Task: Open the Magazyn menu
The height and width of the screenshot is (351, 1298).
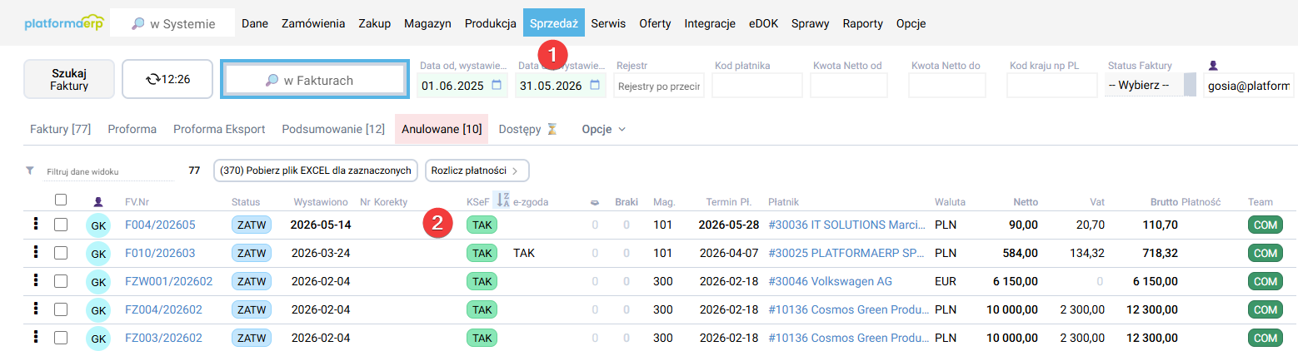Action: (427, 23)
